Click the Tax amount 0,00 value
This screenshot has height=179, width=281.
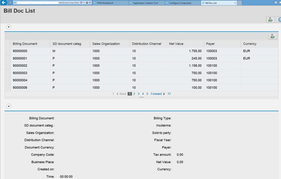180,155
